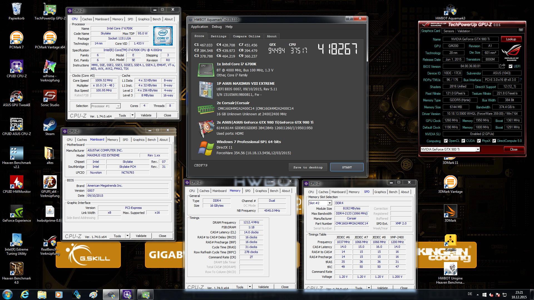The image size is (534, 300).
Task: Open GeForce Experience desktop icon
Action: (16, 213)
